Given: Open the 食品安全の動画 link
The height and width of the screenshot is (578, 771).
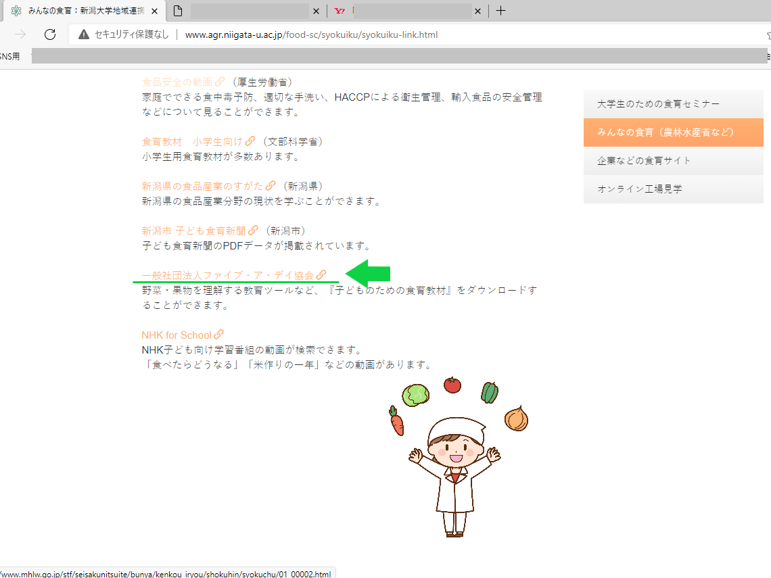Looking at the screenshot, I should tap(177, 82).
